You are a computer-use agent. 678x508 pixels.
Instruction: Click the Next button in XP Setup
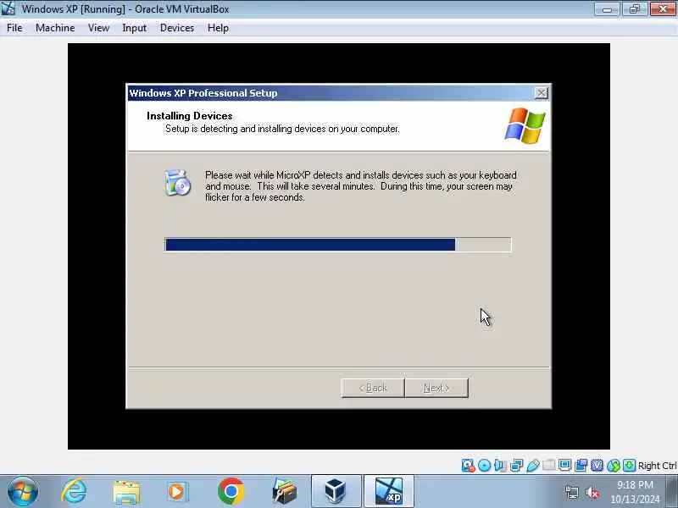tap(436, 388)
